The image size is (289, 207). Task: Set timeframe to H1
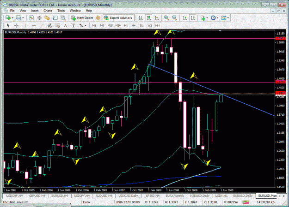(126, 25)
